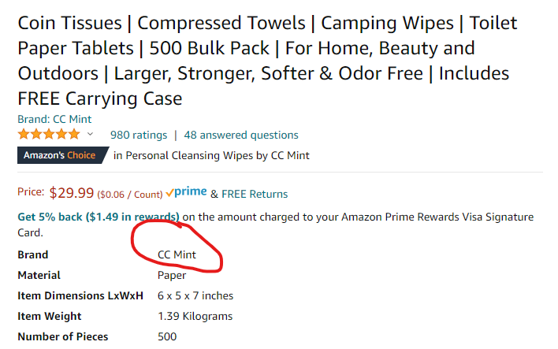This screenshot has width=558, height=349.
Task: Click the 1.39 Kilograms weight value
Action: (x=195, y=316)
